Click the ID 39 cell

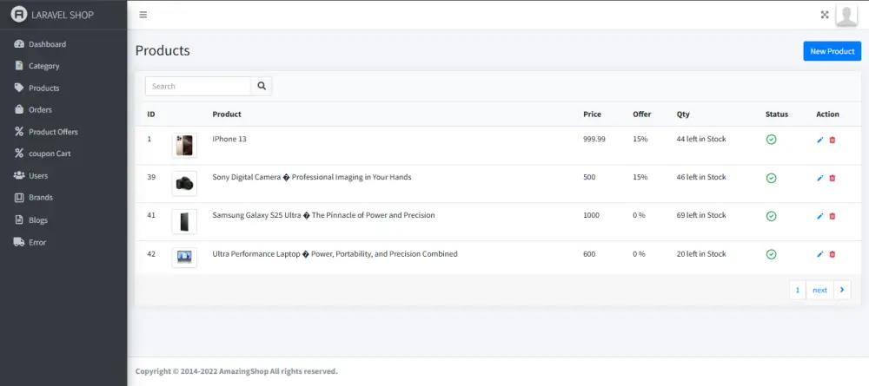click(x=151, y=177)
